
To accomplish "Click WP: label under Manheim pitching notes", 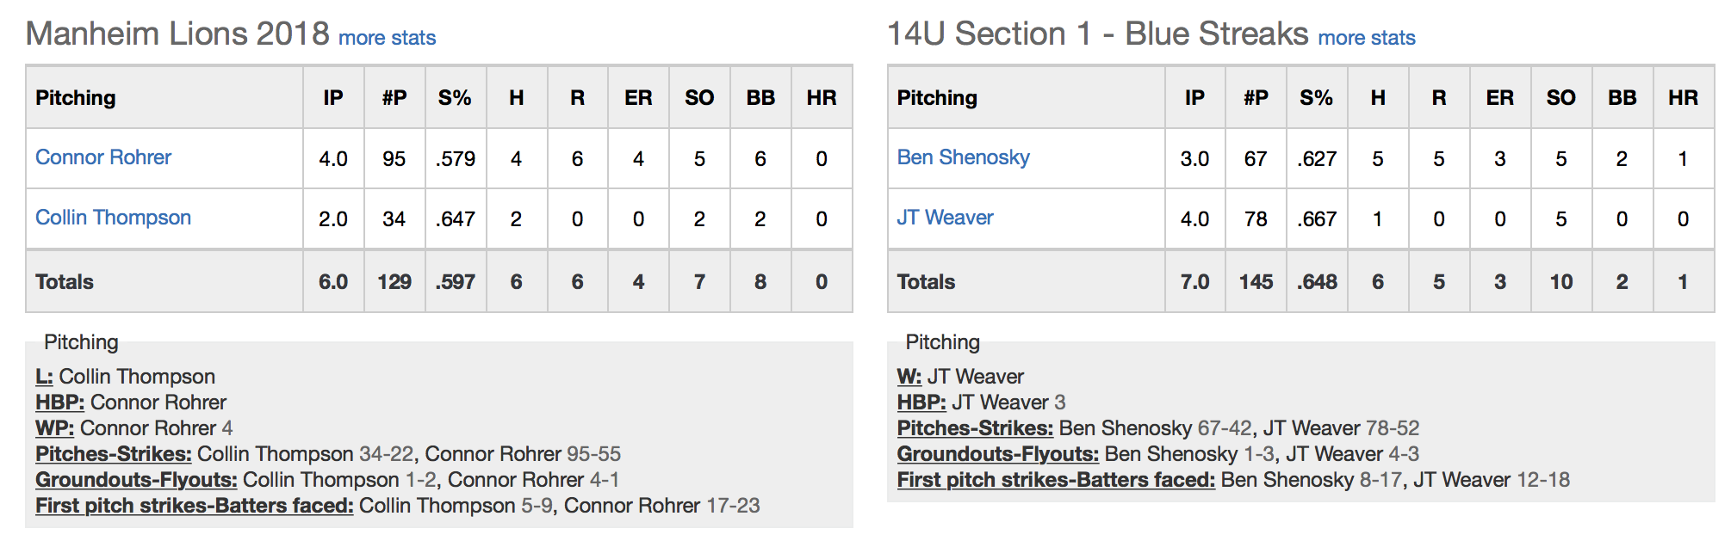I will point(55,428).
